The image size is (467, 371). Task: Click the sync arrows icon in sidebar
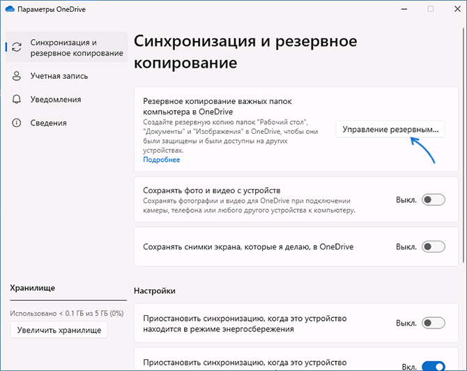coord(17,47)
